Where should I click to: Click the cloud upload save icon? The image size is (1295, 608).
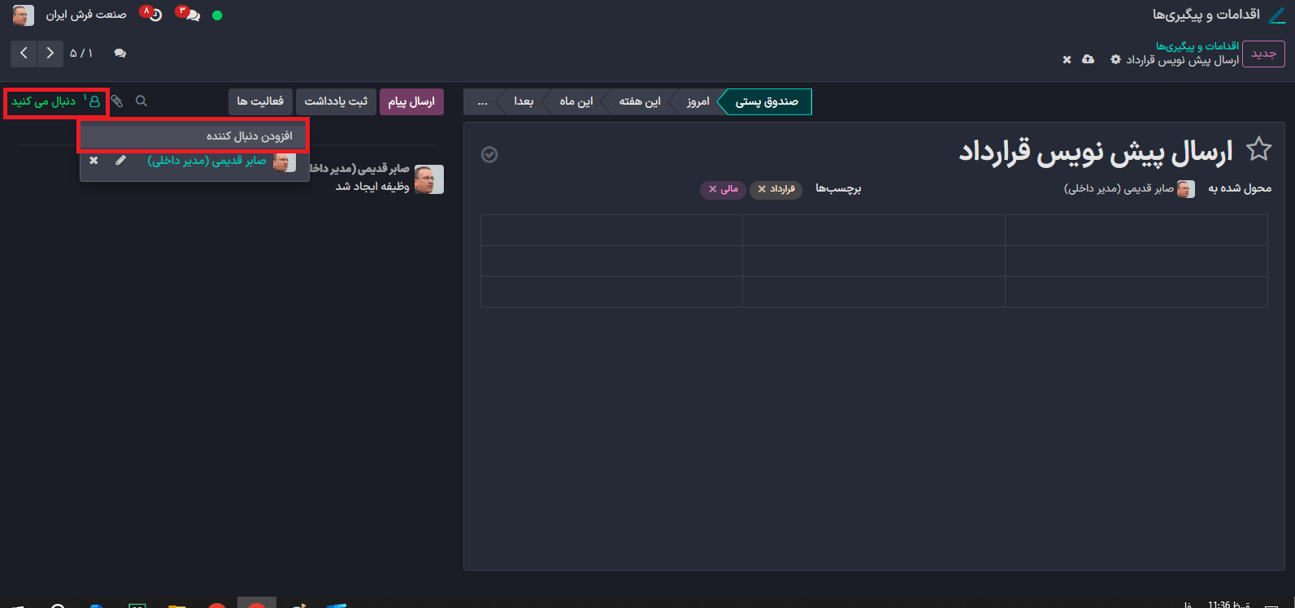[x=1089, y=60]
